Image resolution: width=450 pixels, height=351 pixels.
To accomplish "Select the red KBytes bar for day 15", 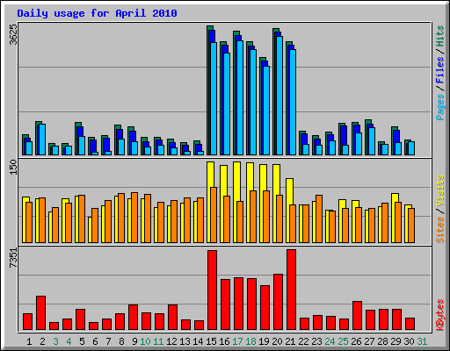I will pyautogui.click(x=212, y=290).
